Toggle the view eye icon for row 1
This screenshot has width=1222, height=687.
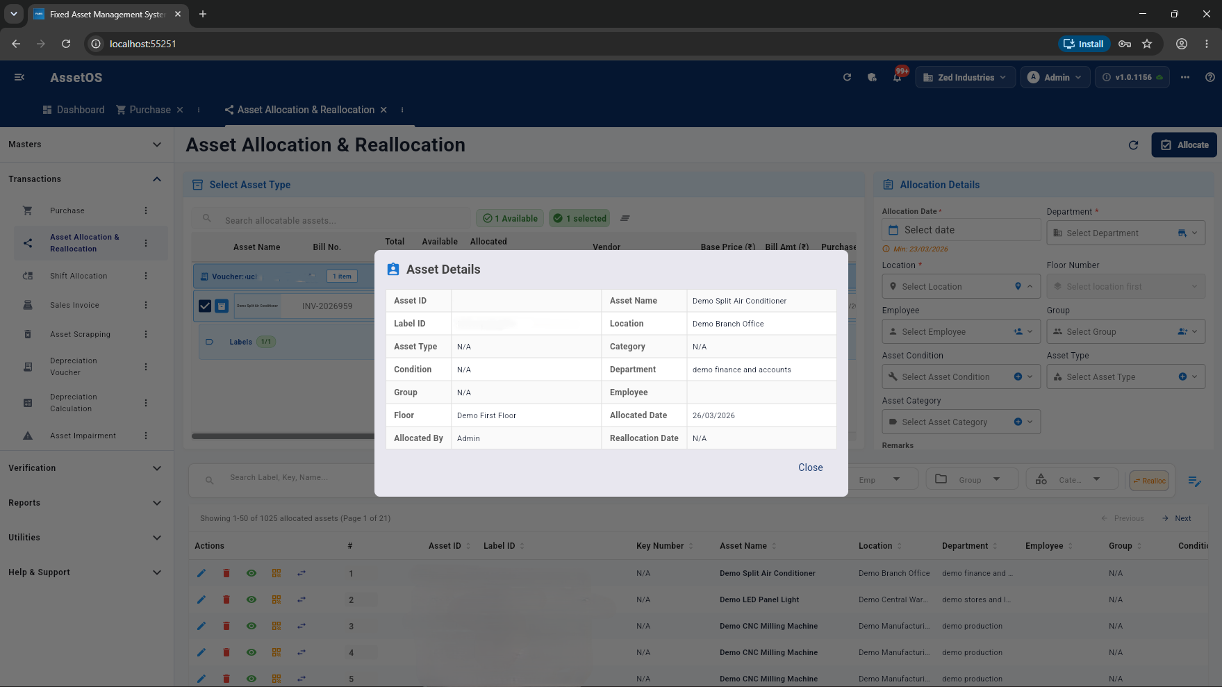(251, 573)
